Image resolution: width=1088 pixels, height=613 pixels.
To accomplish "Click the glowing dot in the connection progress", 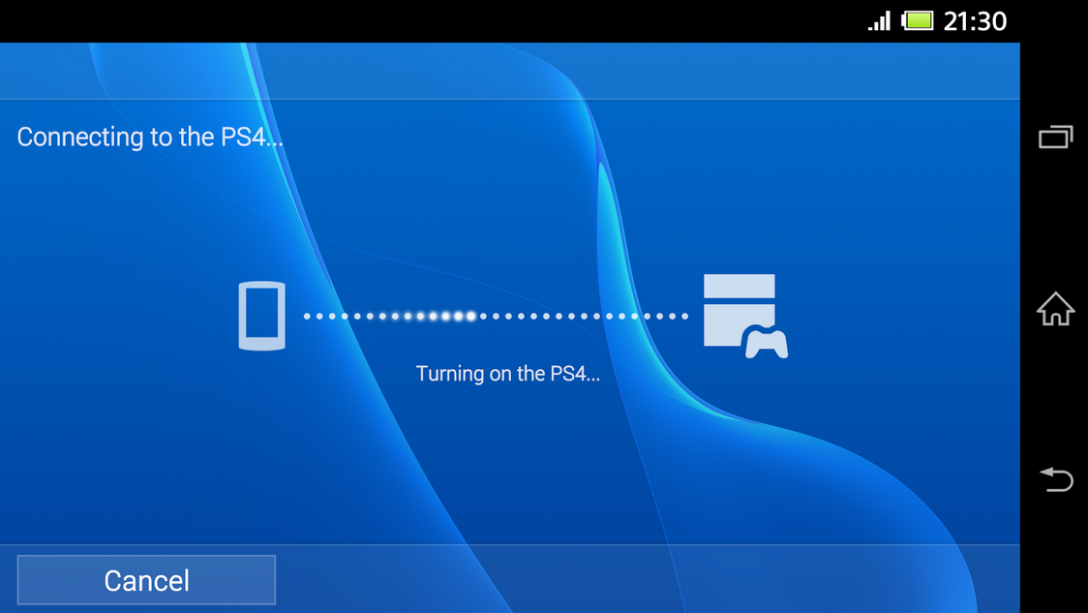I will point(470,316).
